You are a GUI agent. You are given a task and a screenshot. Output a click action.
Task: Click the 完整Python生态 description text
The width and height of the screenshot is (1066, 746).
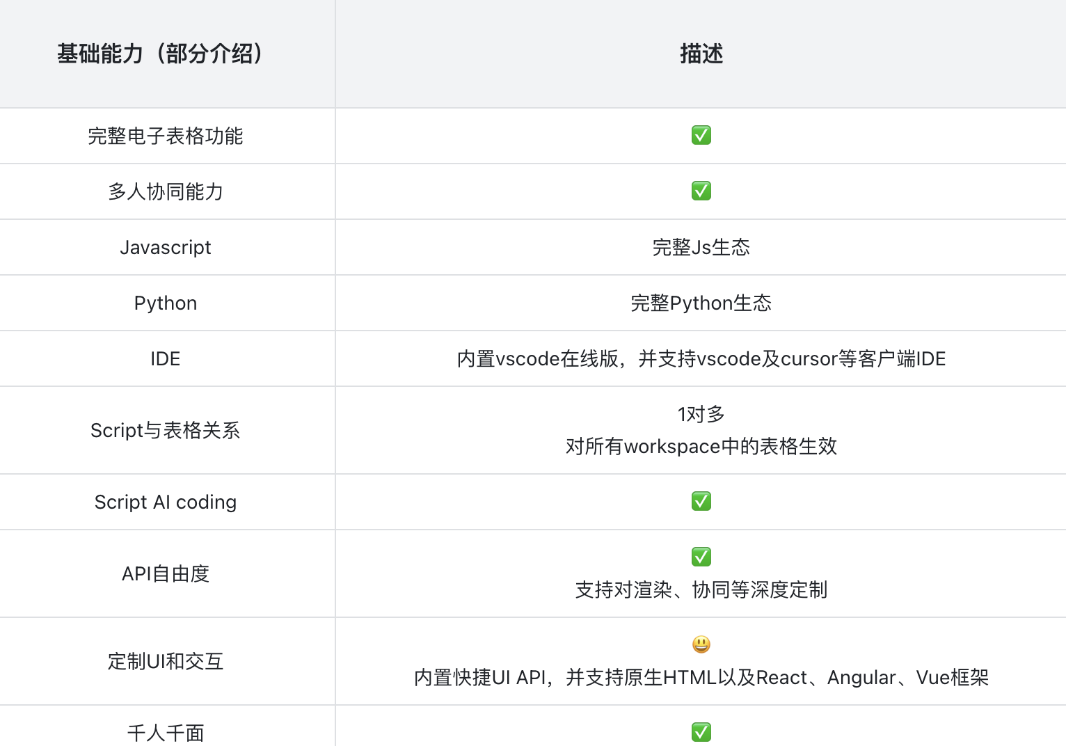coord(701,303)
